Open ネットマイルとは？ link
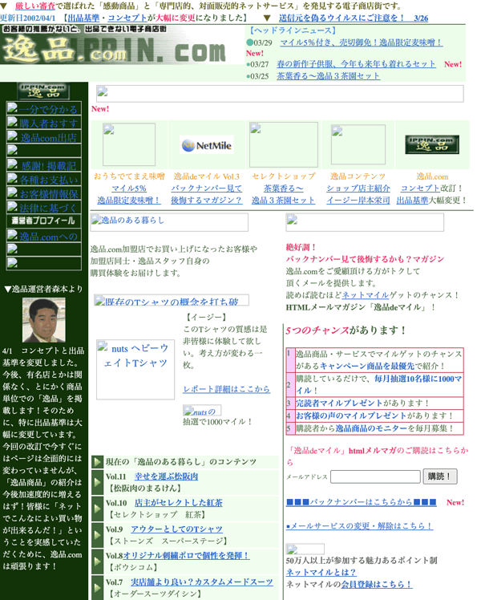Image resolution: width=481 pixels, height=600 pixels. pos(321,573)
